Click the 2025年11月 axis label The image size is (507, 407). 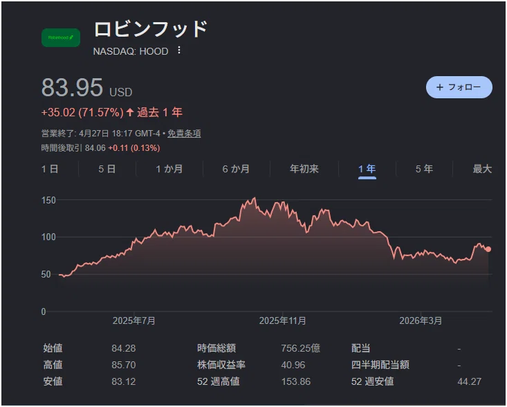pos(283,320)
